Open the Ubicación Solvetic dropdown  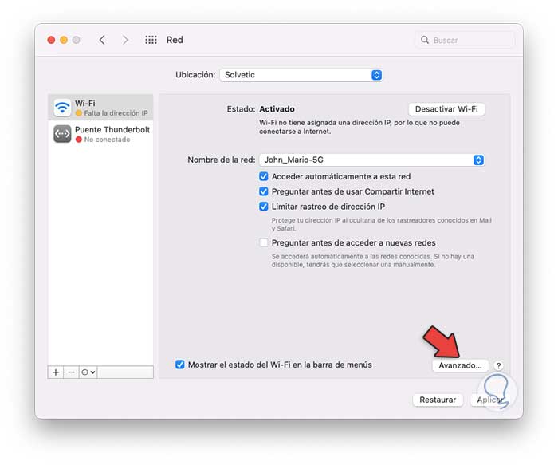pyautogui.click(x=301, y=75)
